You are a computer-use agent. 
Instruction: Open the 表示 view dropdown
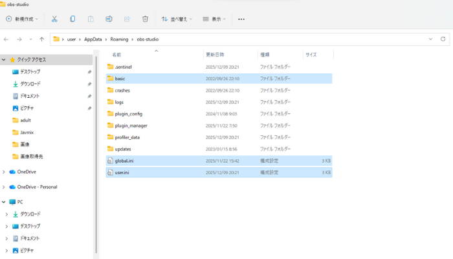tap(214, 19)
